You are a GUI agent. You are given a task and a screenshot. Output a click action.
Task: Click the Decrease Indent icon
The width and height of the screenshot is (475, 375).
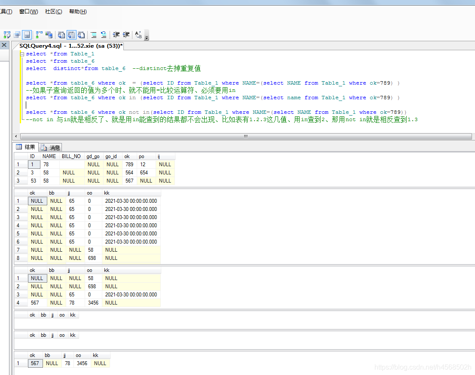point(116,35)
